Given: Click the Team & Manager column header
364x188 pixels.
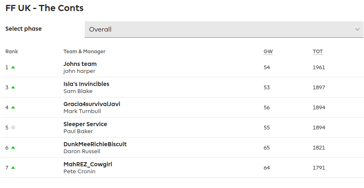Looking at the screenshot, I should click(x=84, y=52).
